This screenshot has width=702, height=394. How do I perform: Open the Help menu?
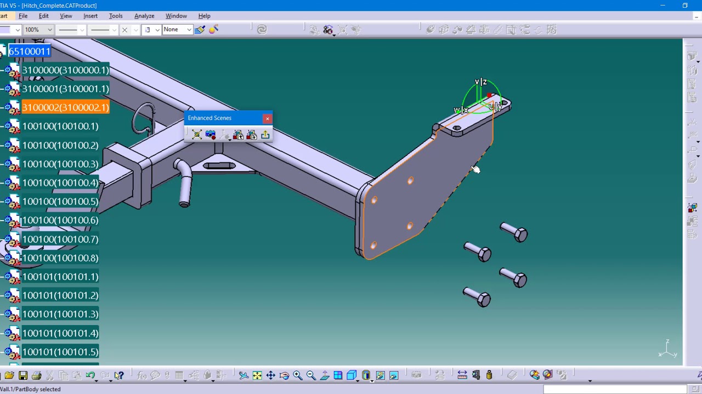[204, 16]
